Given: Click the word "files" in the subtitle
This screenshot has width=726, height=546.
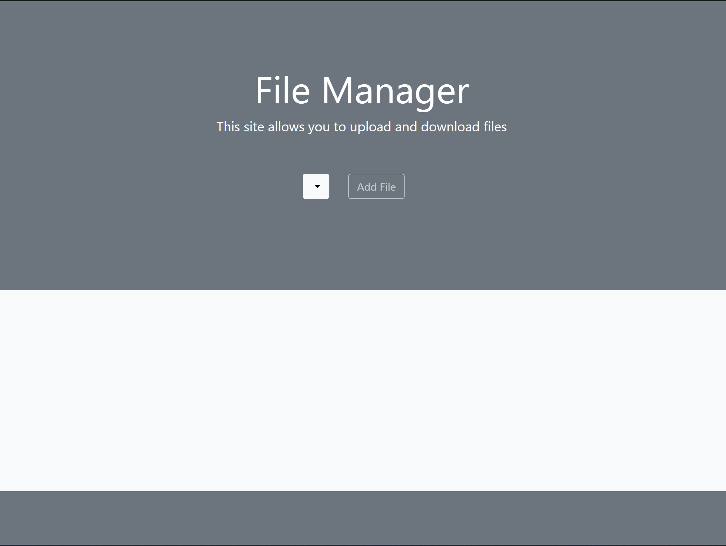Looking at the screenshot, I should click(x=495, y=127).
